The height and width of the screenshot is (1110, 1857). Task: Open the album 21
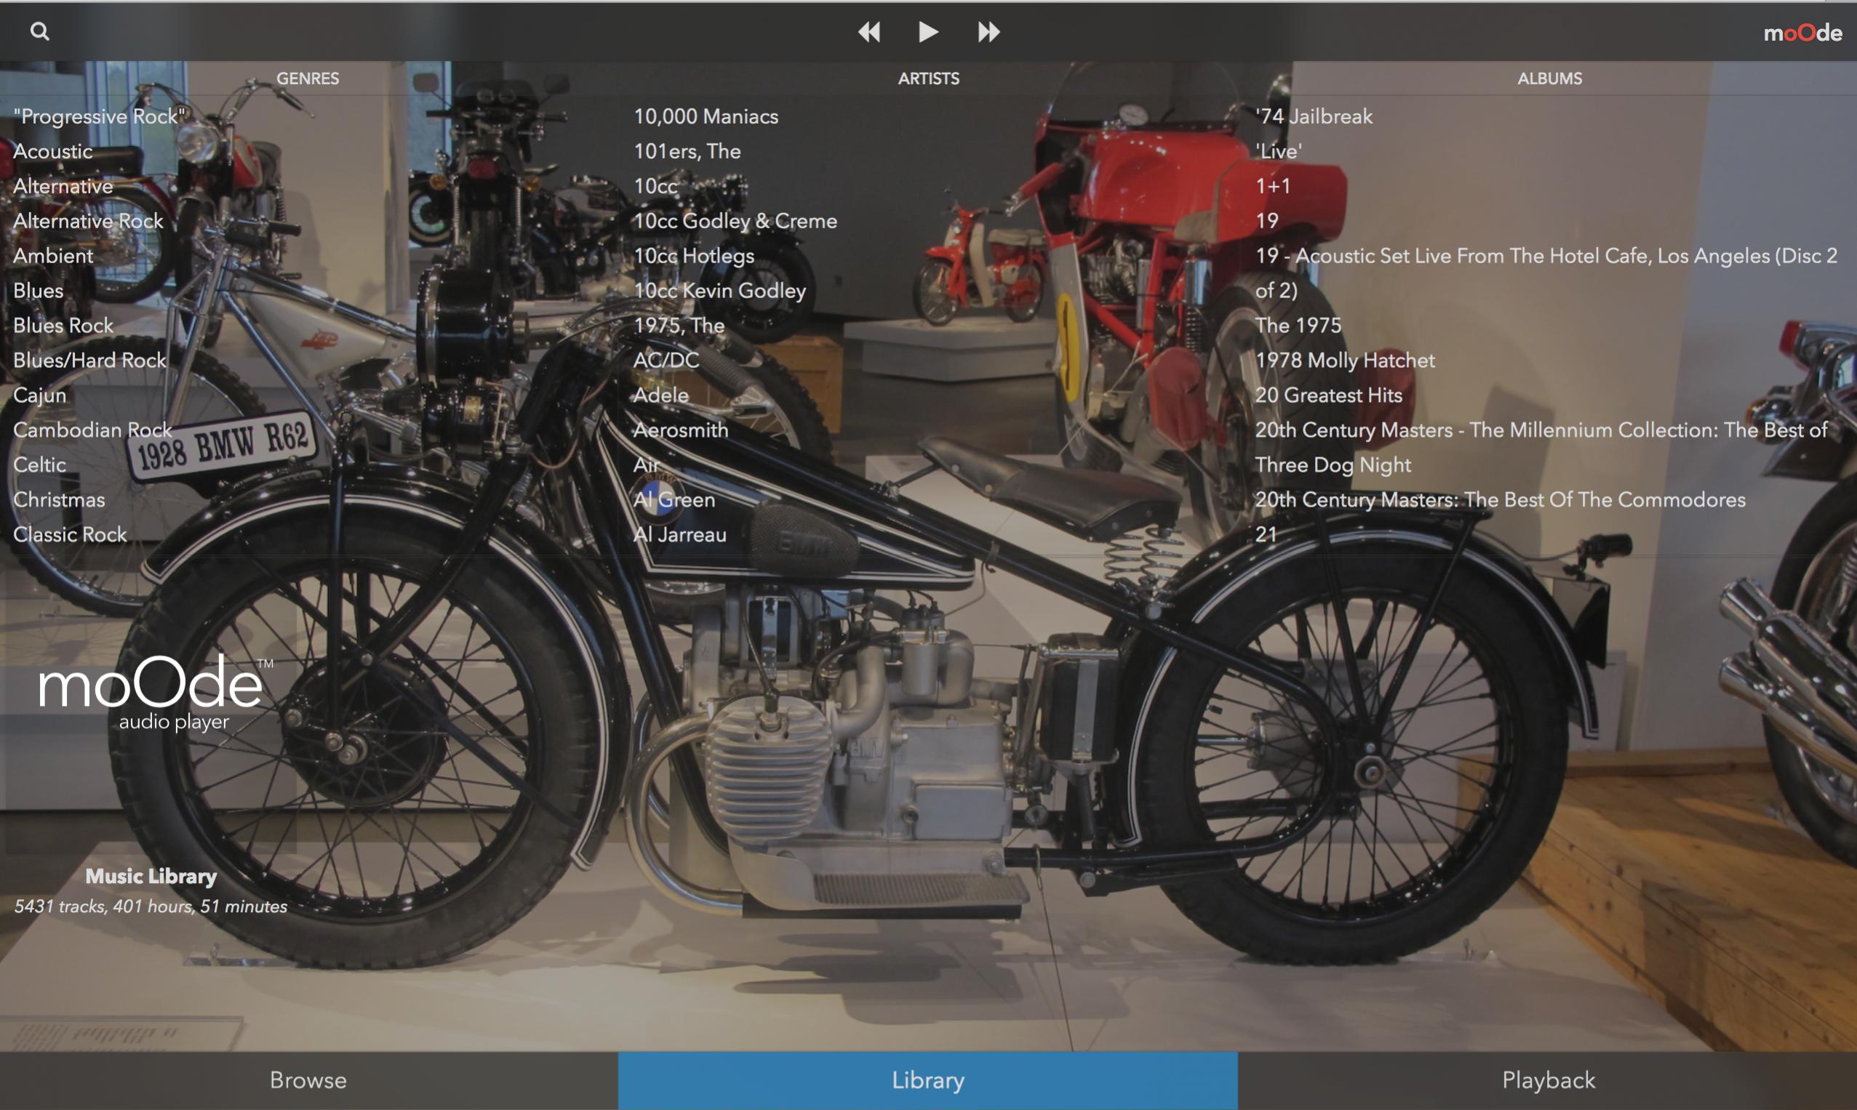coord(1266,534)
